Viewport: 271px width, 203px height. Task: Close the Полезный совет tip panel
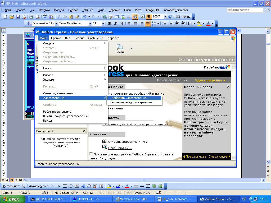coord(228,87)
